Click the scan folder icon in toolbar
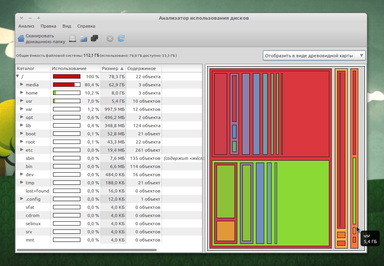This screenshot has height=266, width=384. coord(84,38)
